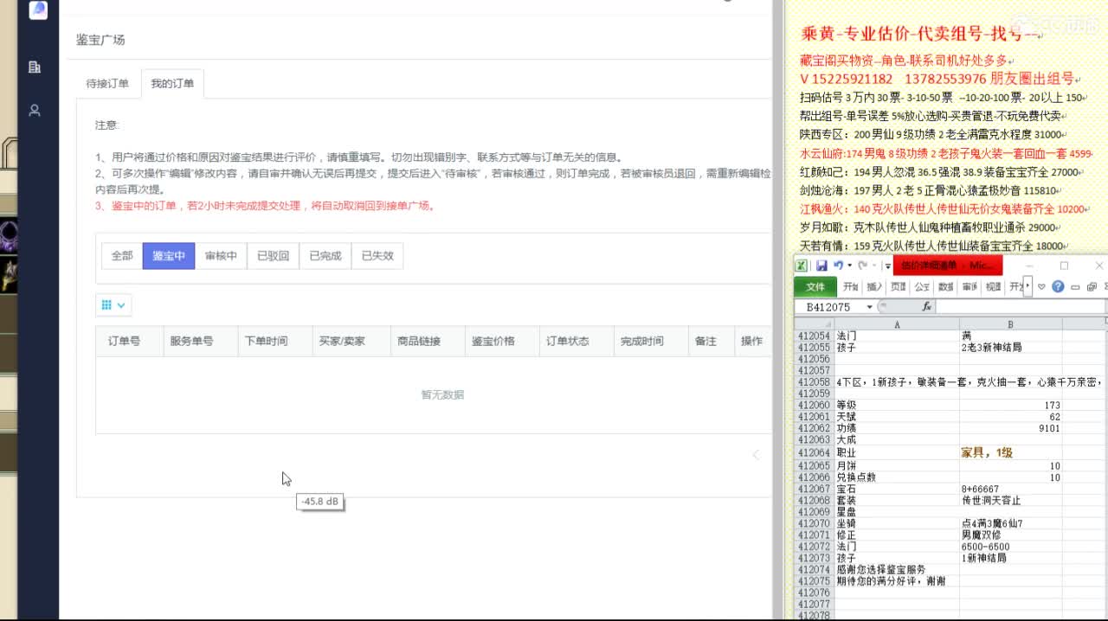Open the building icon in the sidebar

click(x=35, y=67)
